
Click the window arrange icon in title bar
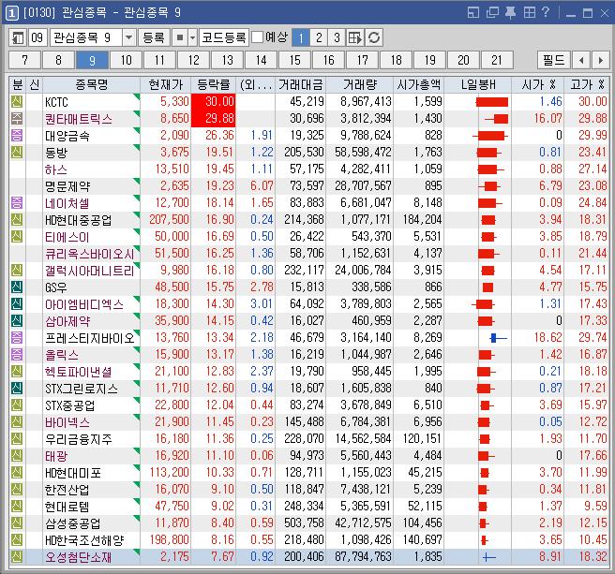click(x=473, y=13)
